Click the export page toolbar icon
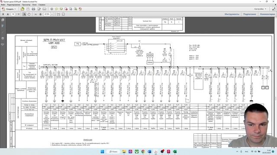Screen dimensions: 277x155 point(75,9)
